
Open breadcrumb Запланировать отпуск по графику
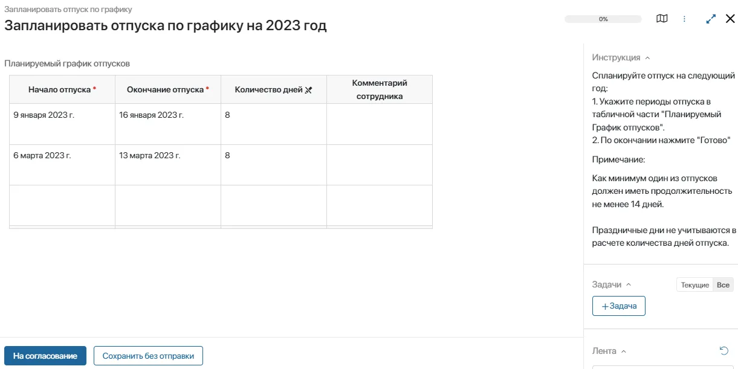click(x=68, y=9)
